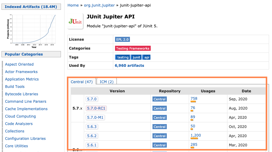Switch to the Central (47) tab
The width and height of the screenshot is (272, 152).
pos(82,82)
